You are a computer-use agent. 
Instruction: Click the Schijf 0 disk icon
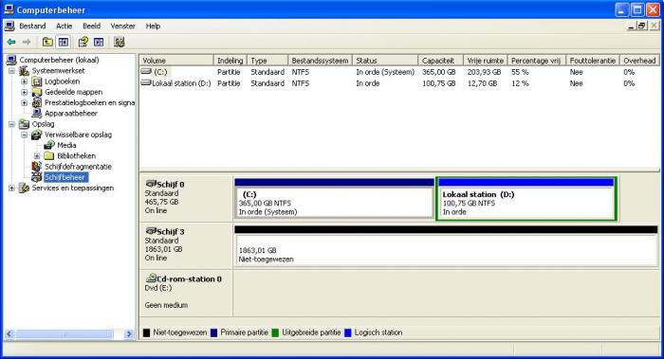[151, 184]
